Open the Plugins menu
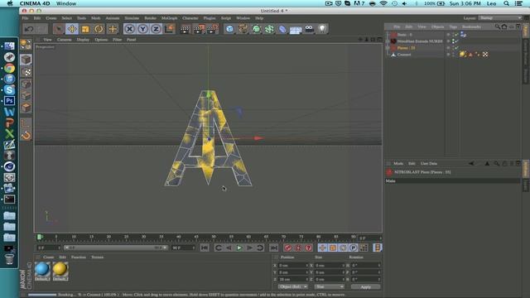 click(x=210, y=18)
